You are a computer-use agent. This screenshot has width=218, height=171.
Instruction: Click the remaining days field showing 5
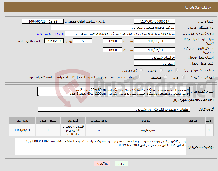(83, 41)
